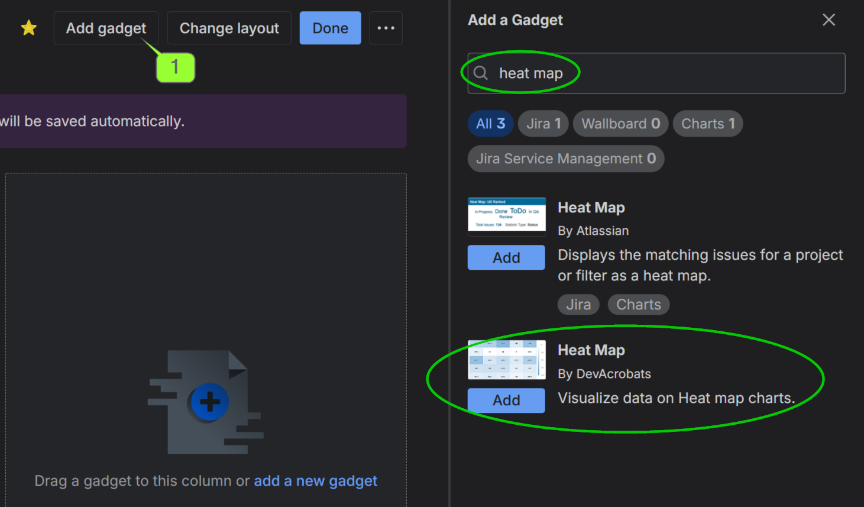
Task: Click the Add gadget button
Action: coord(106,28)
